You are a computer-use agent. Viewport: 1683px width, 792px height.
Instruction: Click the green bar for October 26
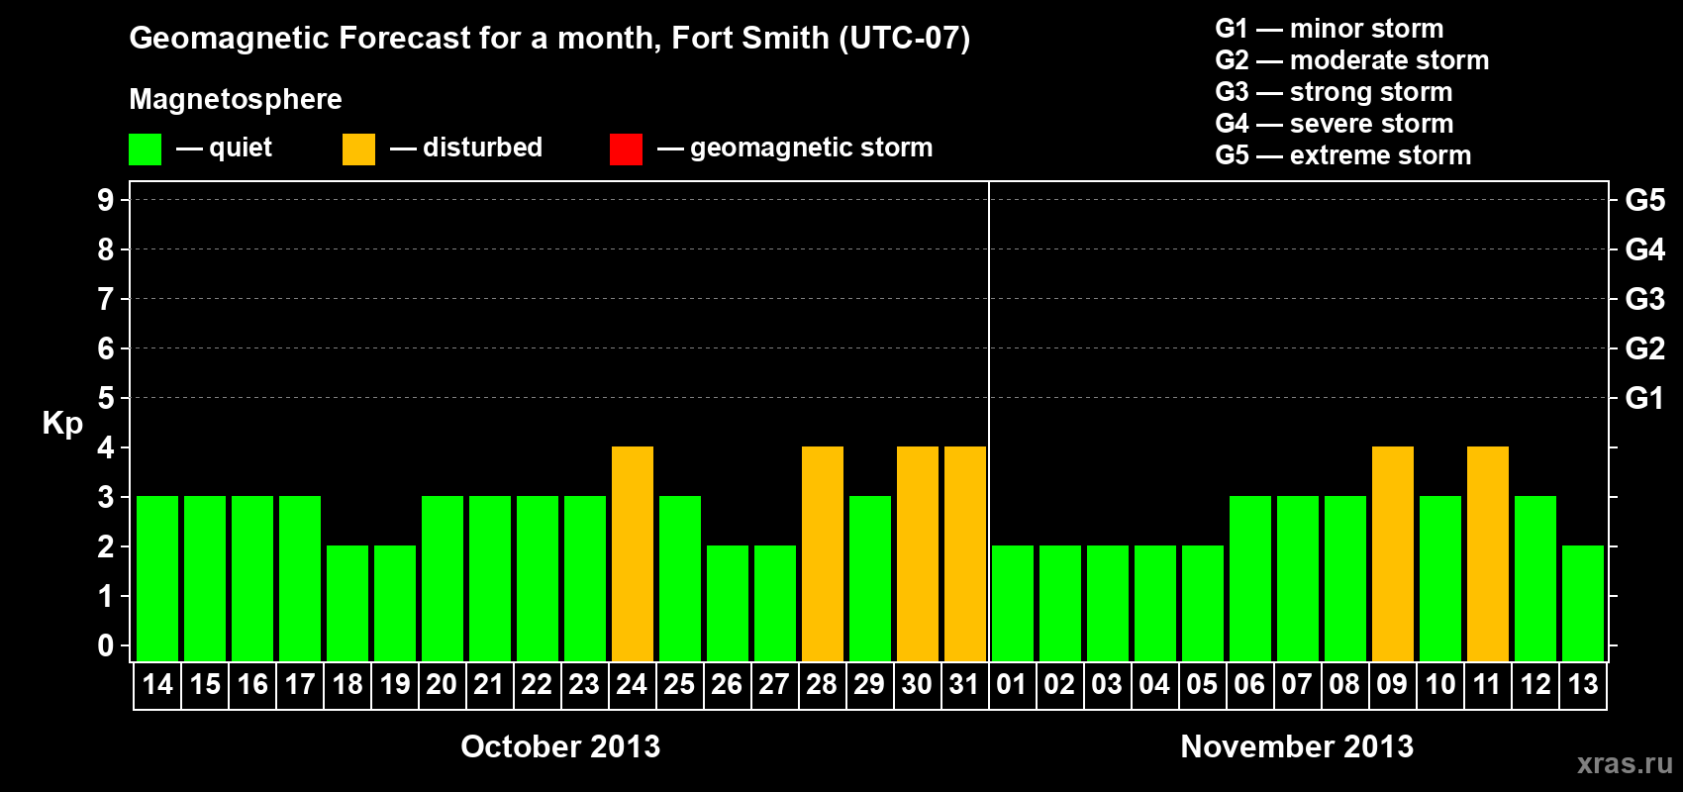coord(728,603)
